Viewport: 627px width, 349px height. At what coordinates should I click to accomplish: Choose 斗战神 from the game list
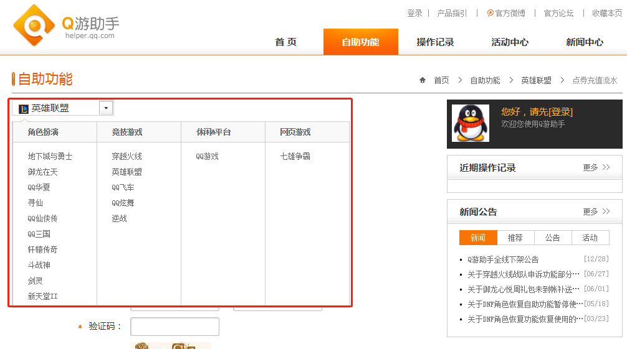point(39,266)
